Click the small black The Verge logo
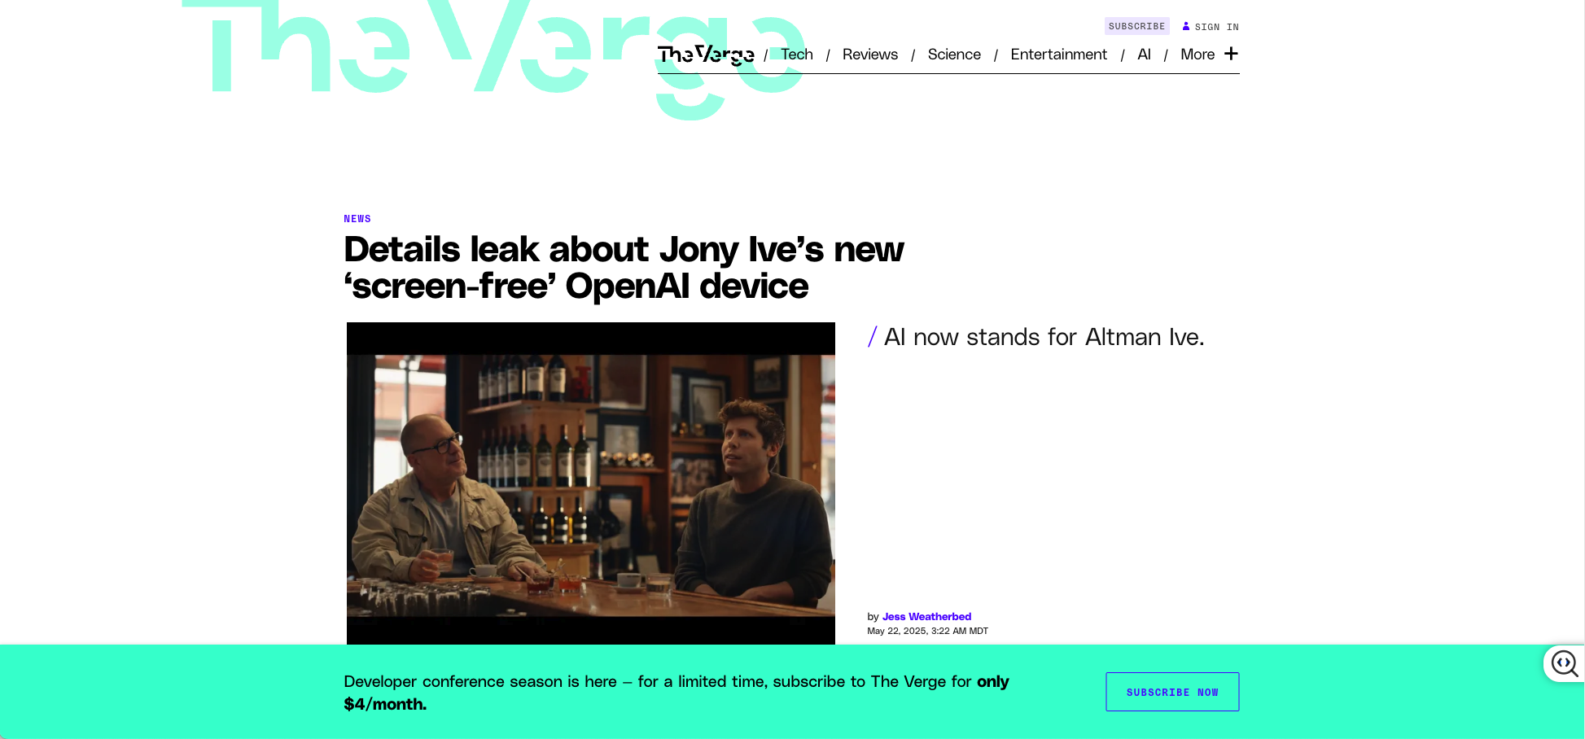This screenshot has width=1585, height=739. click(706, 55)
